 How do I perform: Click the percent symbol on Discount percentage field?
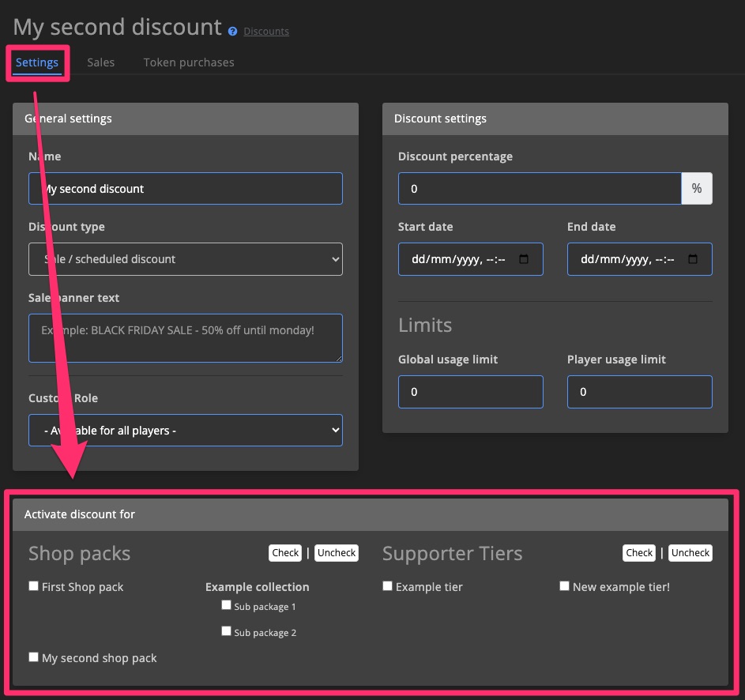[696, 188]
